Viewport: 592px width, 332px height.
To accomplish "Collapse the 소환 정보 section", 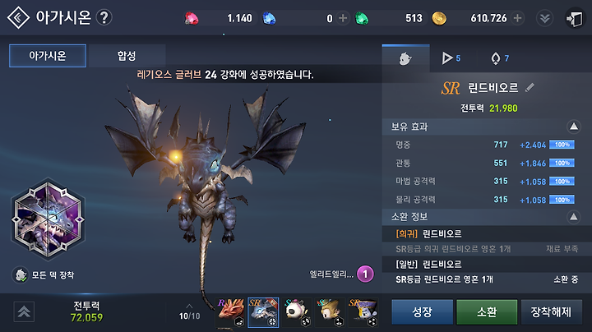I will point(574,217).
